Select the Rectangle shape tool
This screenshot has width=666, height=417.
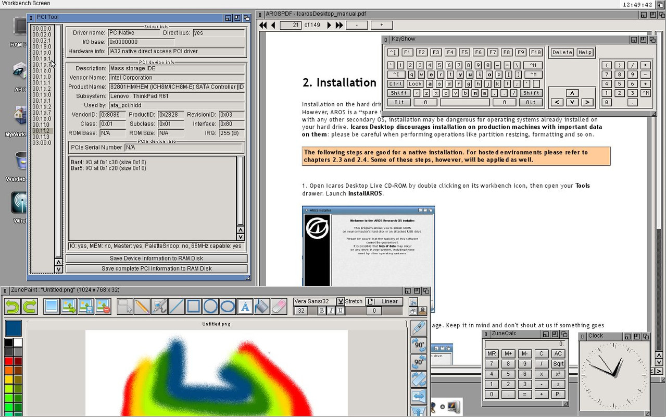click(x=194, y=306)
